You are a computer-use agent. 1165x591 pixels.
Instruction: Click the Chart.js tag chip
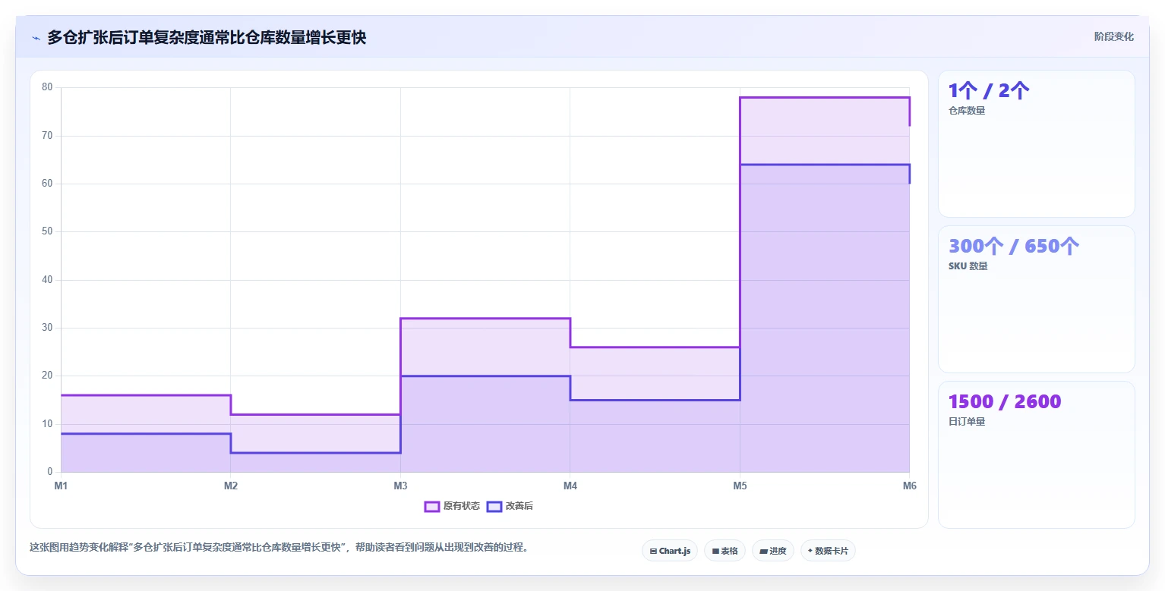670,551
